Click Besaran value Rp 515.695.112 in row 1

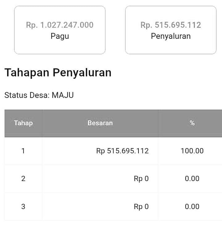click(122, 151)
